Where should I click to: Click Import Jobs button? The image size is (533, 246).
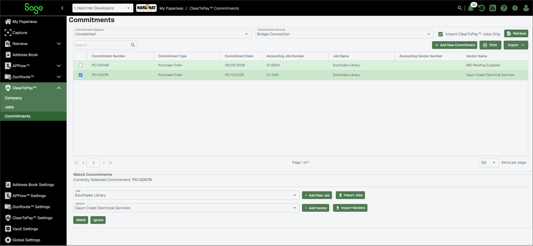[x=350, y=195]
